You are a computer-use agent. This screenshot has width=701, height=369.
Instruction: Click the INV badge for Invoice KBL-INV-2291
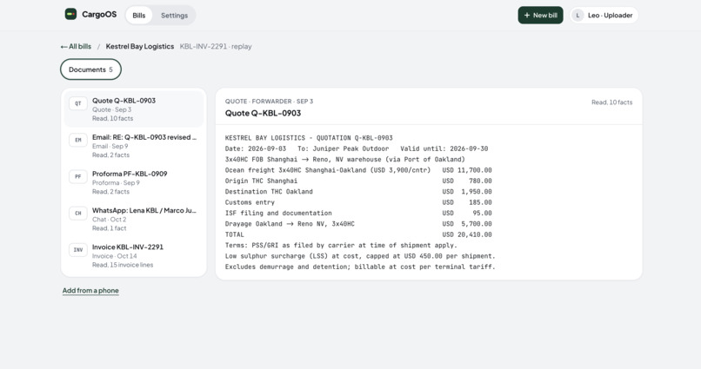click(77, 250)
